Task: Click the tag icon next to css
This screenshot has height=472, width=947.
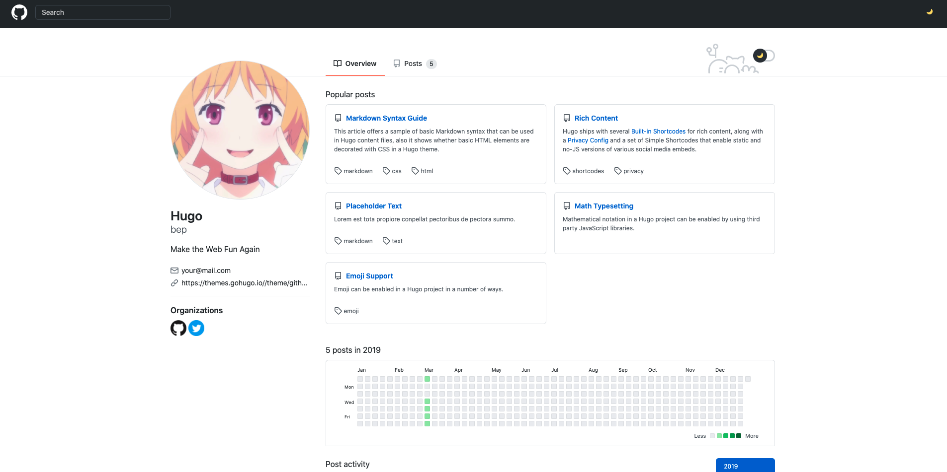Action: (386, 171)
